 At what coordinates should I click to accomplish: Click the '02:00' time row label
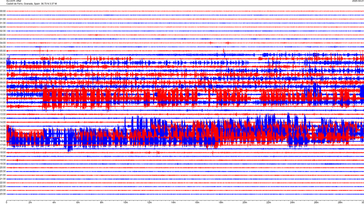coord(3,27)
